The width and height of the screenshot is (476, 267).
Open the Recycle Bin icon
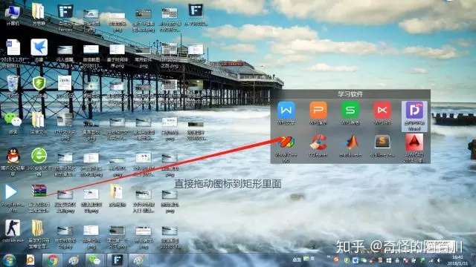point(13,84)
